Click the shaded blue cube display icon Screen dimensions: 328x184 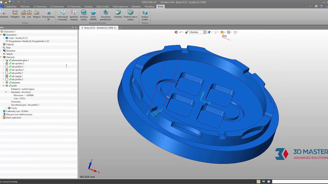coord(209,32)
